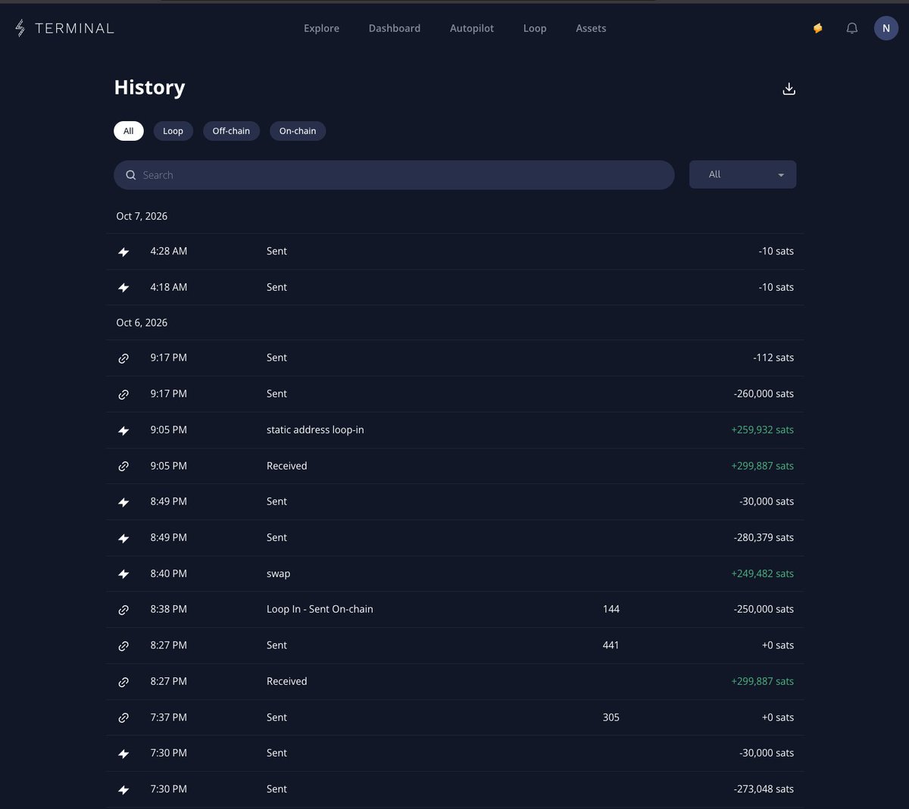Select the All filter pill
This screenshot has width=909, height=809.
pyautogui.click(x=129, y=131)
